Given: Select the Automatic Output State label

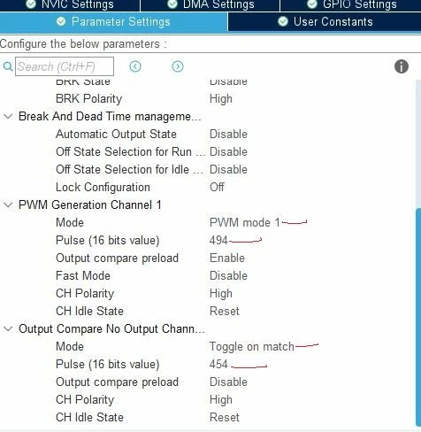Looking at the screenshot, I should (116, 135).
